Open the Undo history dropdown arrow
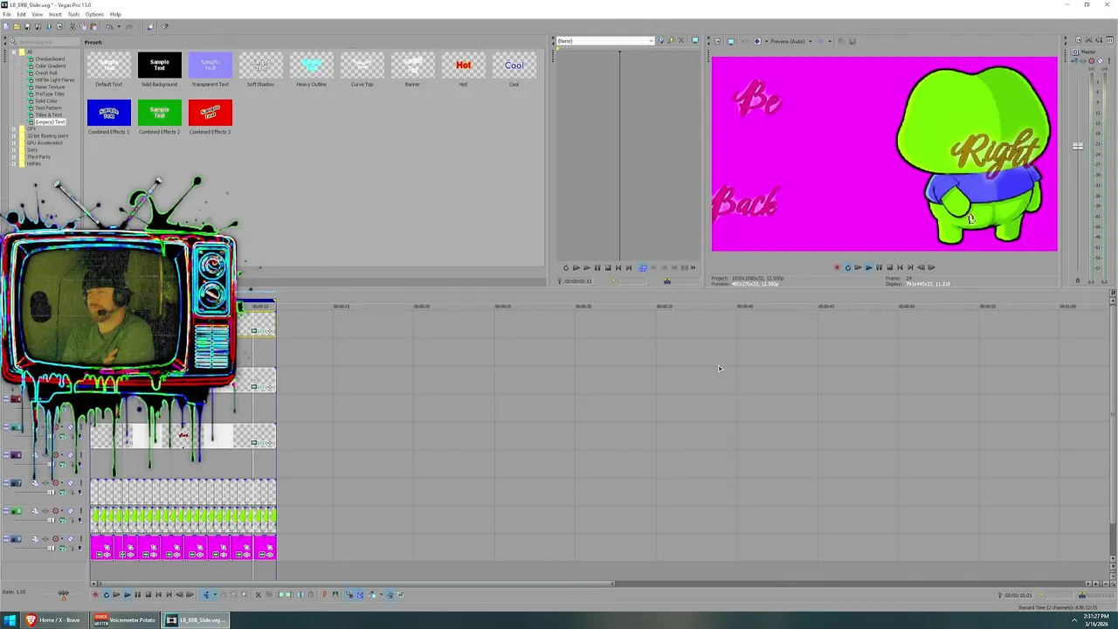This screenshot has width=1118, height=629. (x=119, y=26)
